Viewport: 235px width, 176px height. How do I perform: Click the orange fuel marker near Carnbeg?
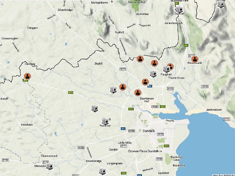click(x=27, y=76)
